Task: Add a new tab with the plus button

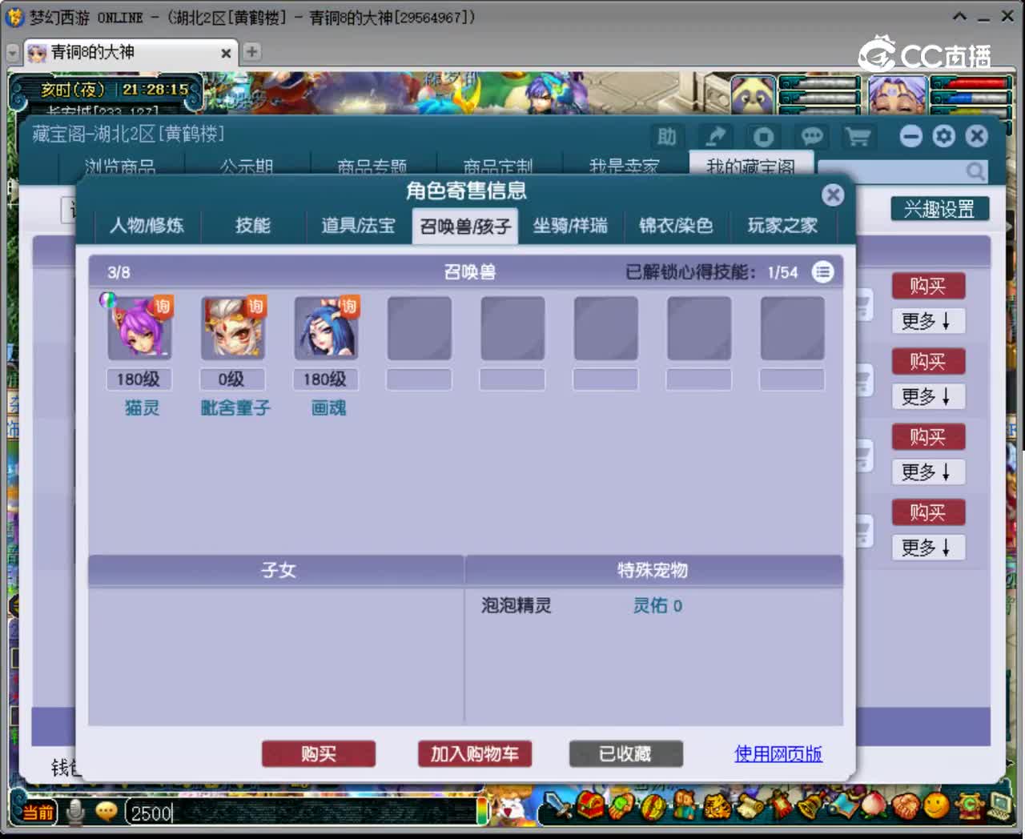Action: [x=251, y=52]
